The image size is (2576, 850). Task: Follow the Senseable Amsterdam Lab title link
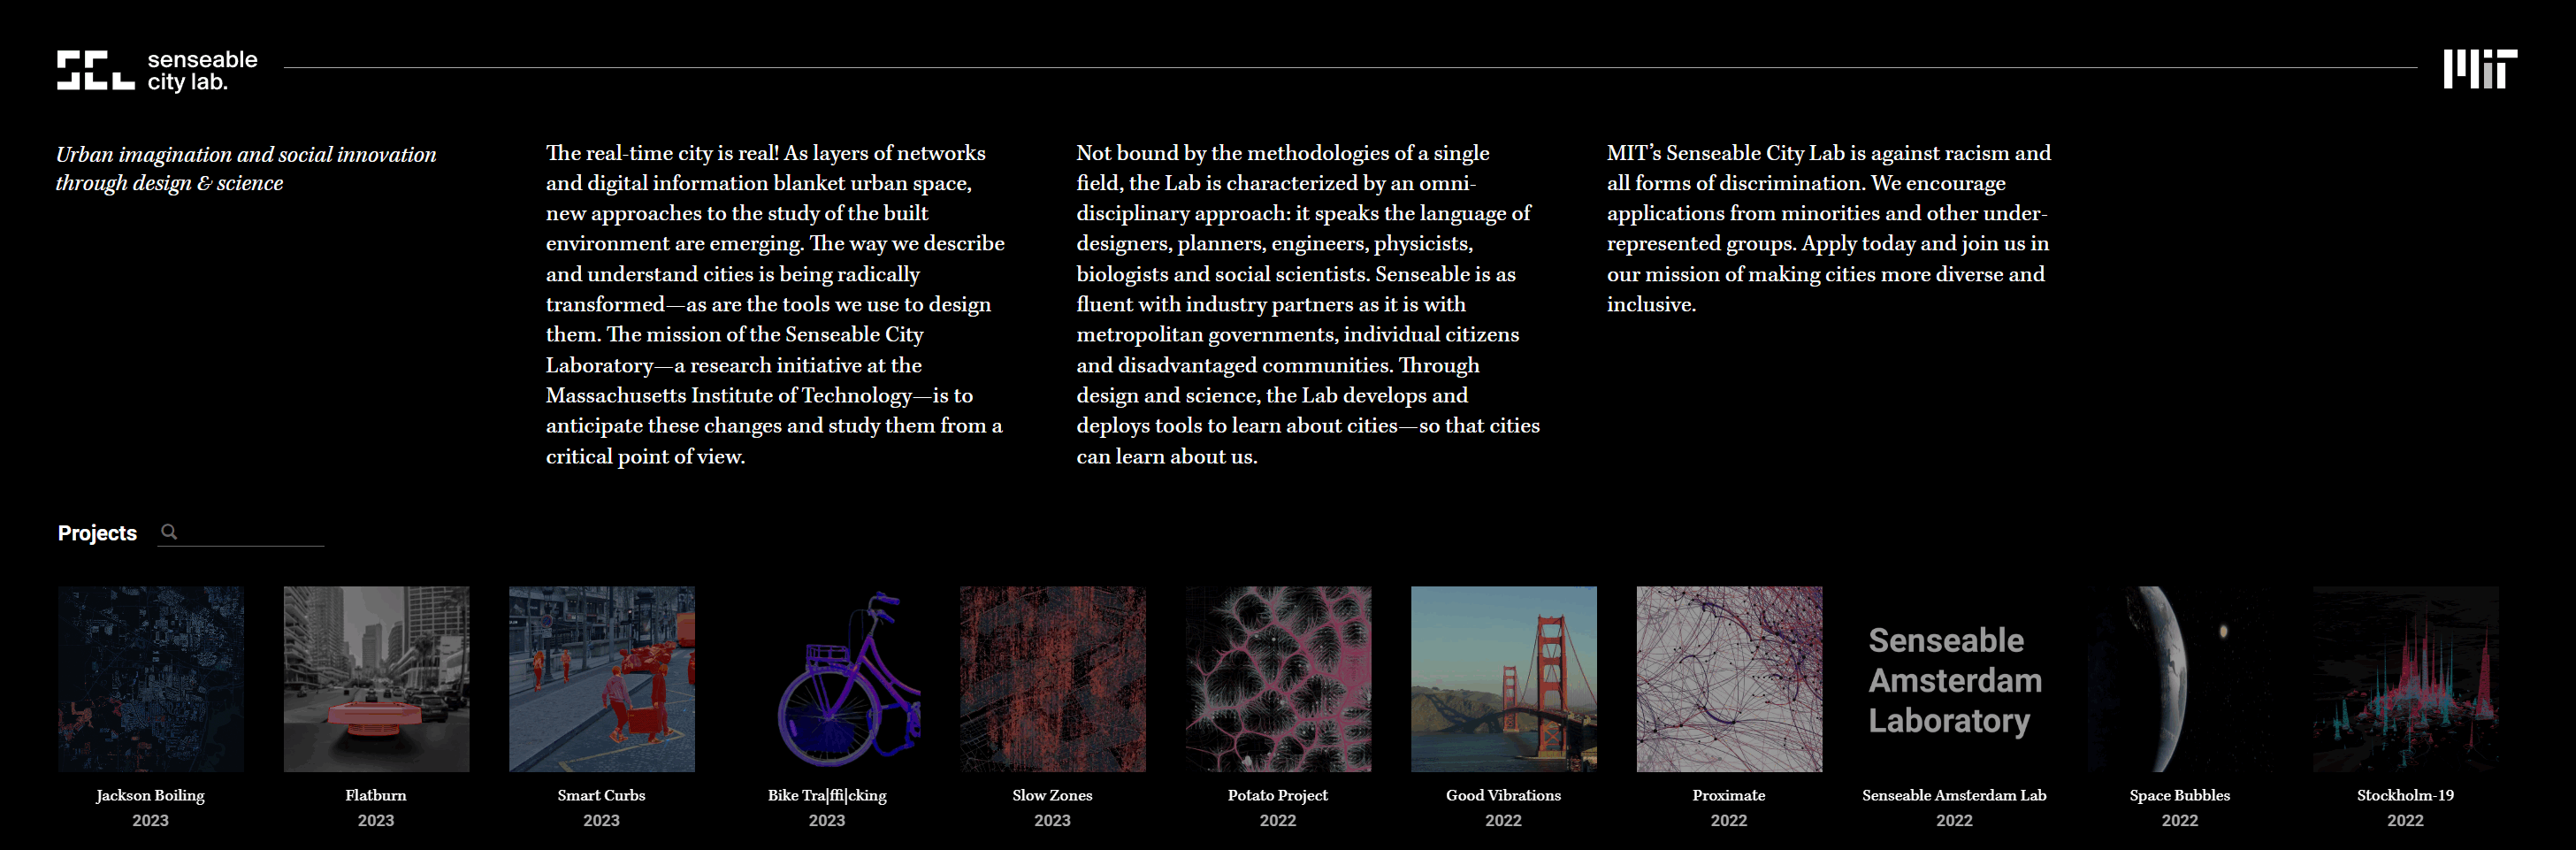tap(1954, 795)
